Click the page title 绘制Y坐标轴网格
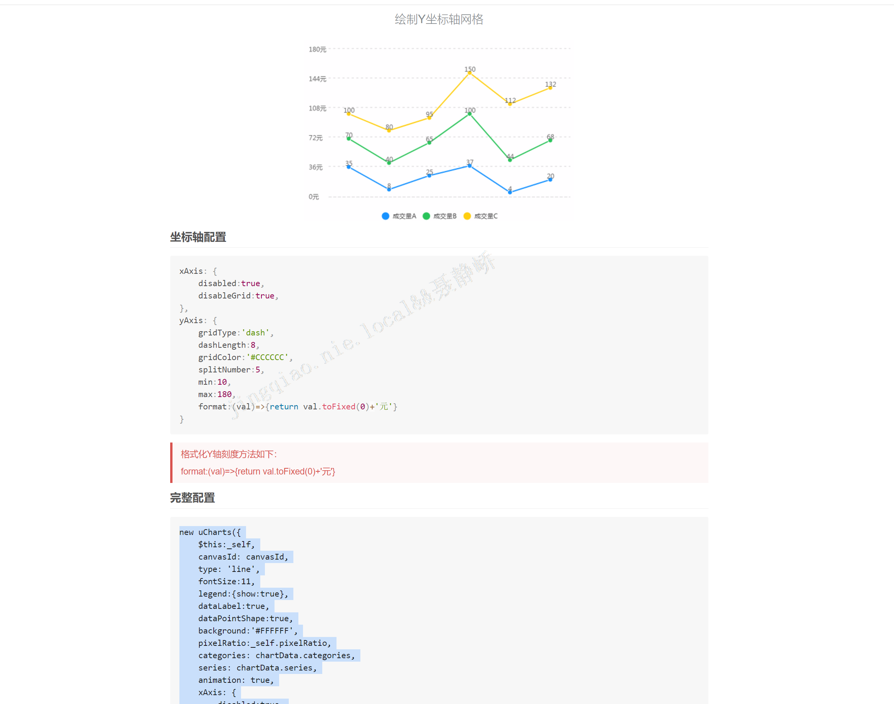 pos(439,19)
